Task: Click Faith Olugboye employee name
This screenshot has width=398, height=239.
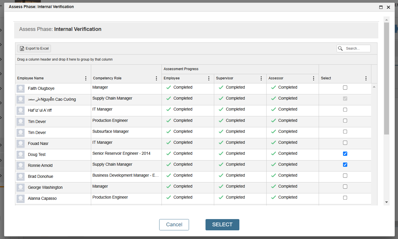Action: [41, 89]
